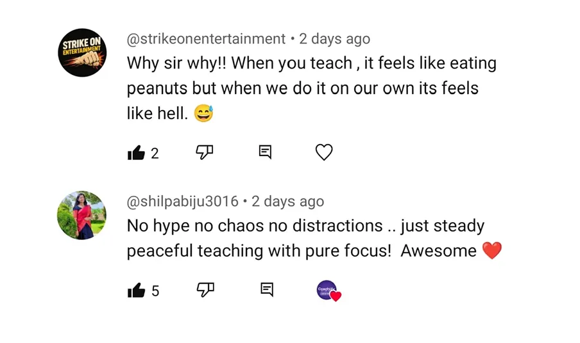Viewport: 580px width, 343px height.
Task: Click the red heart emoji after 'Awesome'
Action: [x=491, y=251]
